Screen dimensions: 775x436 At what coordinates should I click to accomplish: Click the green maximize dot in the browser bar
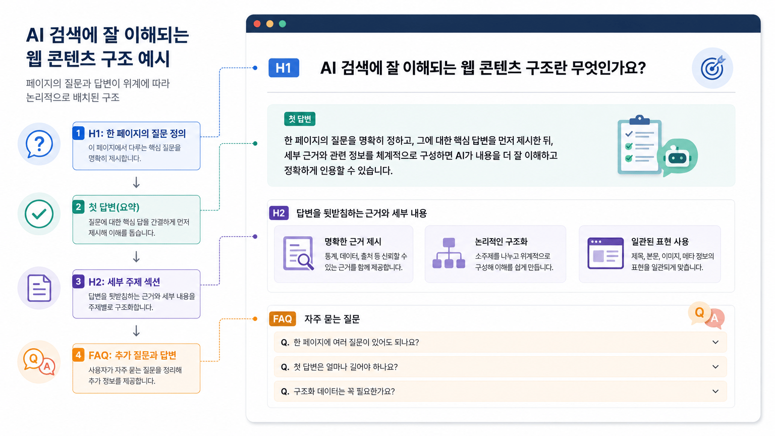283,24
